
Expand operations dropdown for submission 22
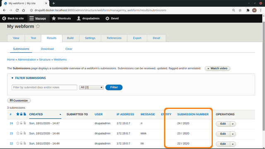(233, 144)
